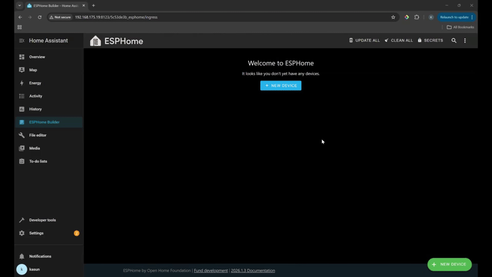Collapse the Home Assistant sidebar menu
This screenshot has height=277, width=492.
[x=22, y=41]
